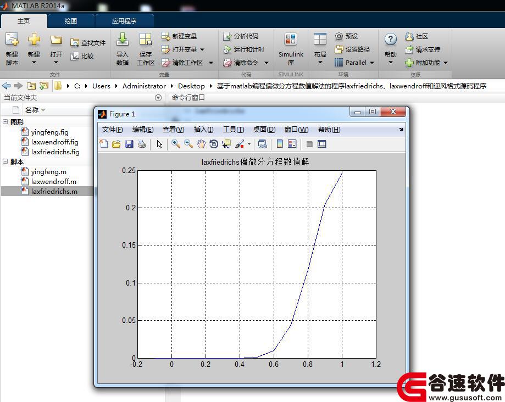Open the 工具(T) menu in Figure 1
The height and width of the screenshot is (402, 505).
[234, 130]
